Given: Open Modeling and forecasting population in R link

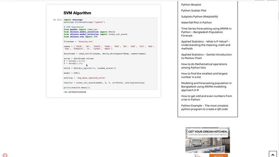Looking at the screenshot, I should point(206,86).
